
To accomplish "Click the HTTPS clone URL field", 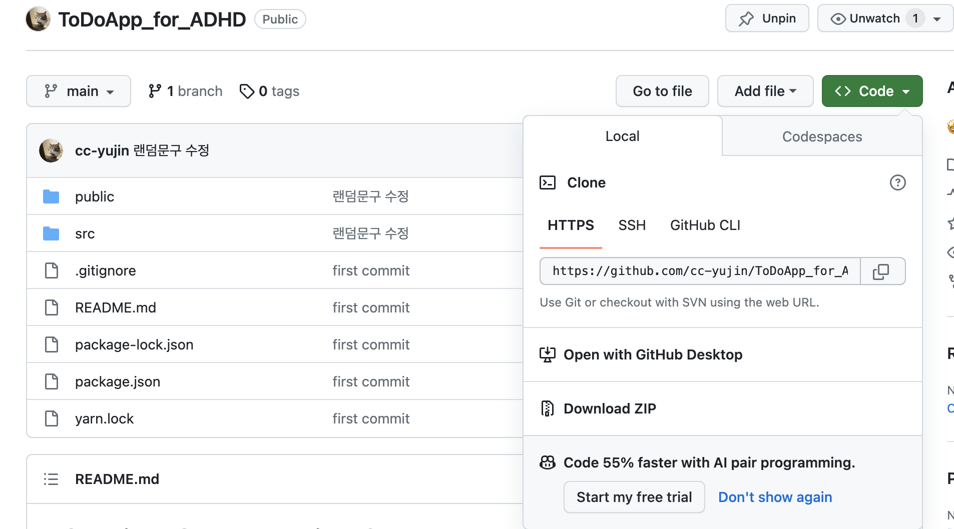I will click(700, 271).
